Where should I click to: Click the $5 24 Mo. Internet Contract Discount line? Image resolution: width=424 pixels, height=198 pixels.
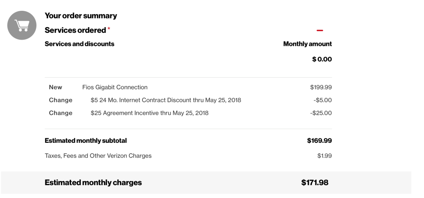(166, 100)
